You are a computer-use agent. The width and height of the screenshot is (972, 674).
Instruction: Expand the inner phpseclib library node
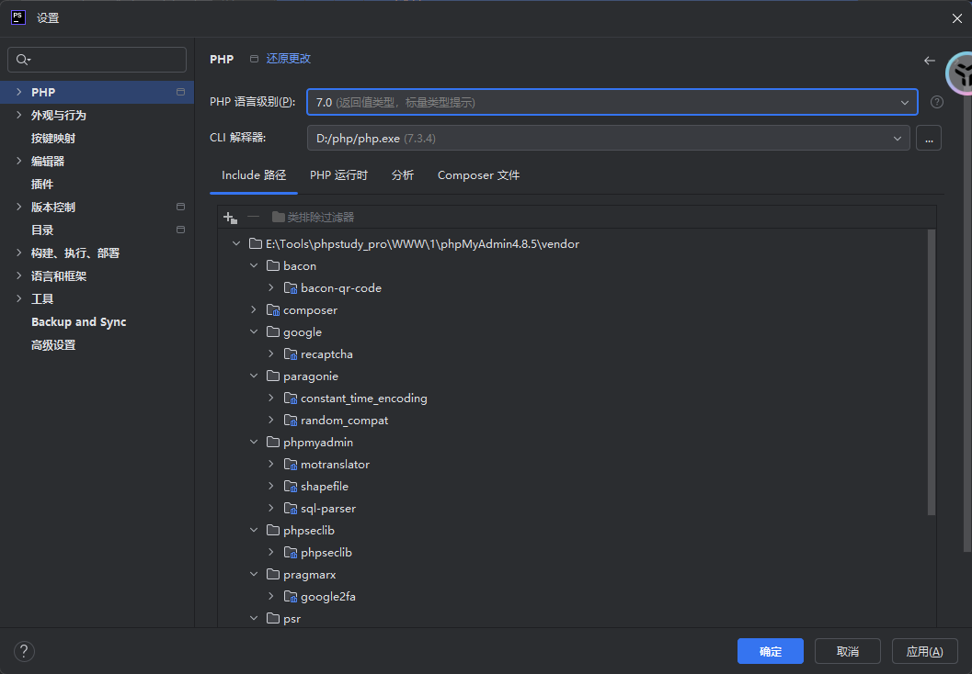(x=271, y=552)
